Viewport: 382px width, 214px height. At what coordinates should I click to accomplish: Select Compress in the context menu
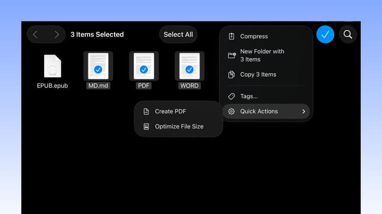(x=254, y=36)
